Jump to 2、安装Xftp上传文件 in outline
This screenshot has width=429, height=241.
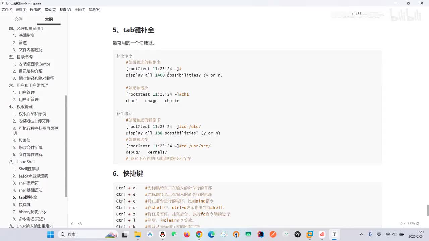(x=31, y=121)
